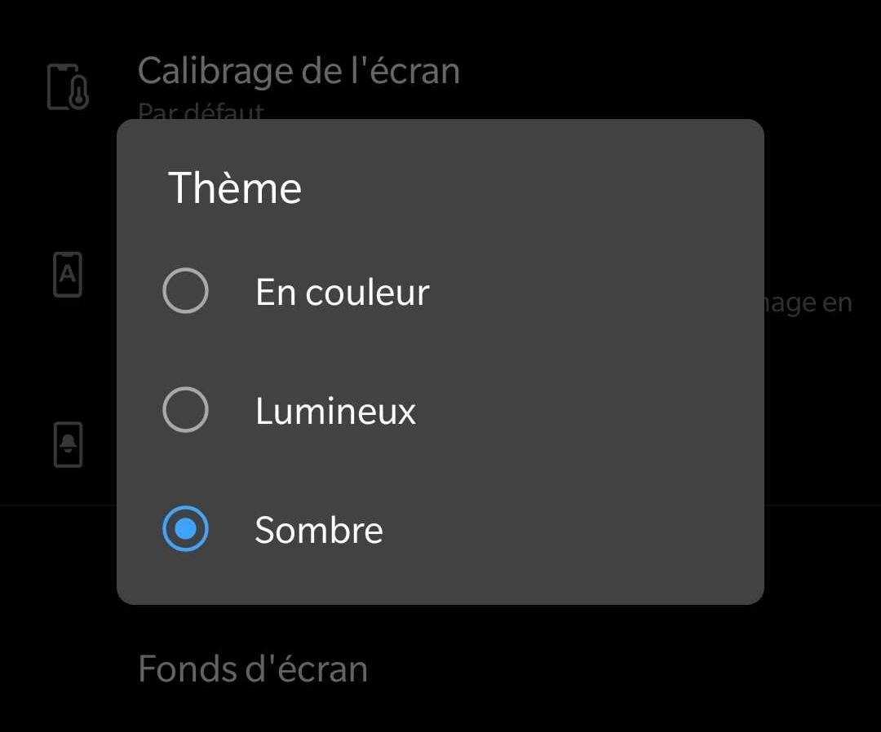Click the text label 'Lumineux'
Viewport: 881px width, 732px height.
click(334, 410)
